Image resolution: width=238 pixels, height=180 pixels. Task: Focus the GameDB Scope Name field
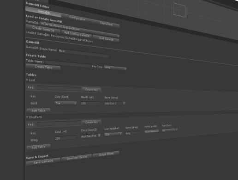click(x=83, y=53)
